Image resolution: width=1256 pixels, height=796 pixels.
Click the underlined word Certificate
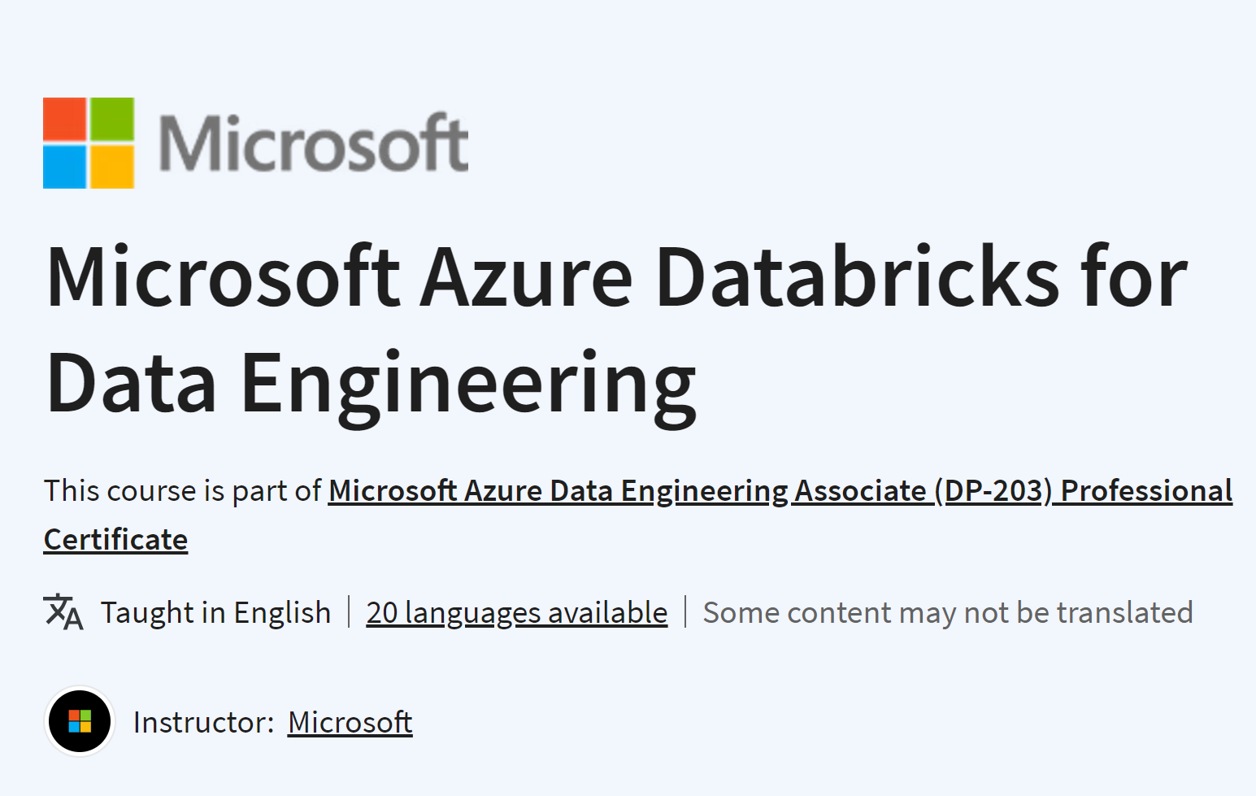[x=115, y=540]
